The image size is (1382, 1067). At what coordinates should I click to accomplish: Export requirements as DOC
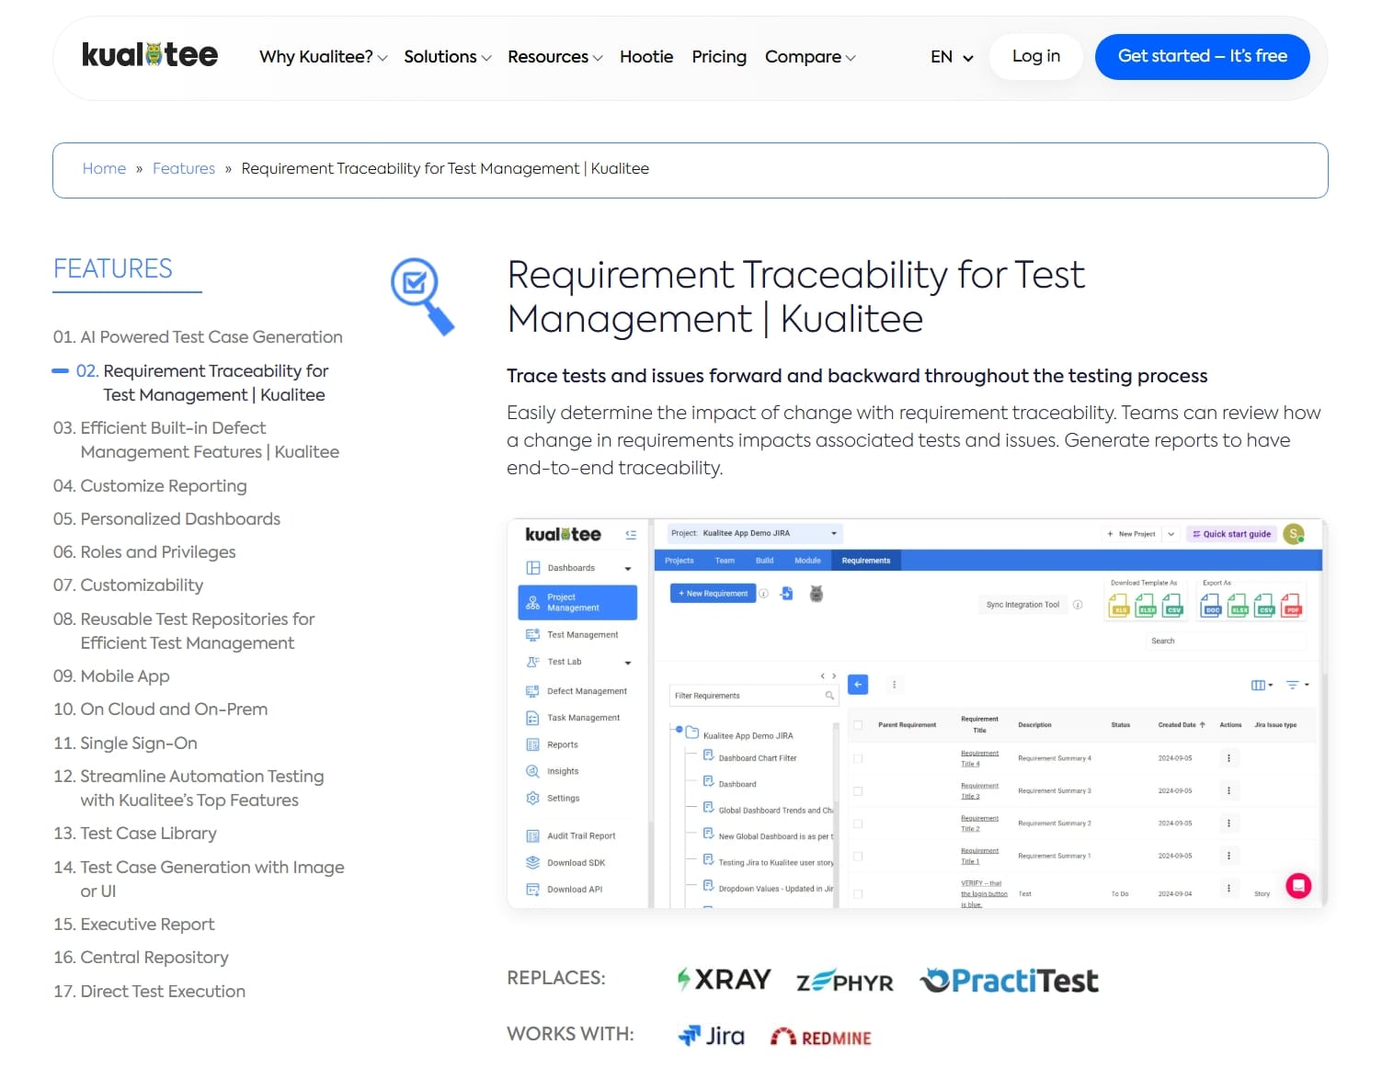click(1211, 605)
